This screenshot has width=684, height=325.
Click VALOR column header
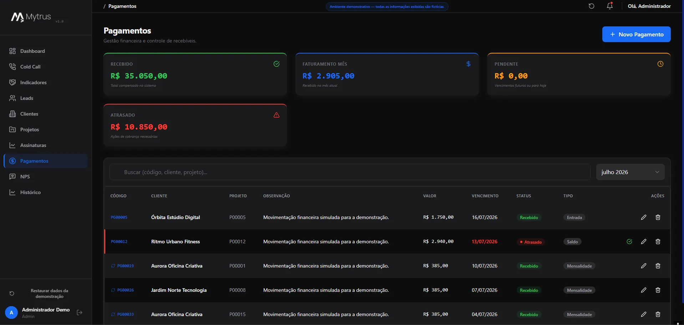[x=430, y=196]
